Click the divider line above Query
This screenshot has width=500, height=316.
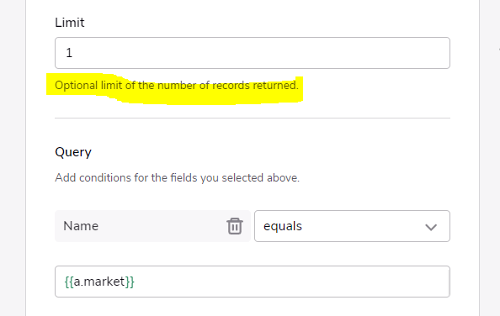[253, 118]
